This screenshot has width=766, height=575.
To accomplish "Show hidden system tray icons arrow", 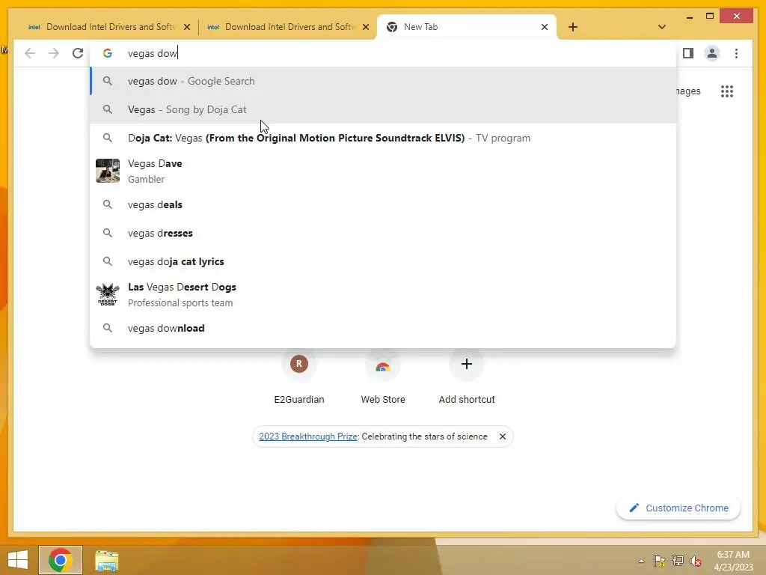I will click(641, 561).
